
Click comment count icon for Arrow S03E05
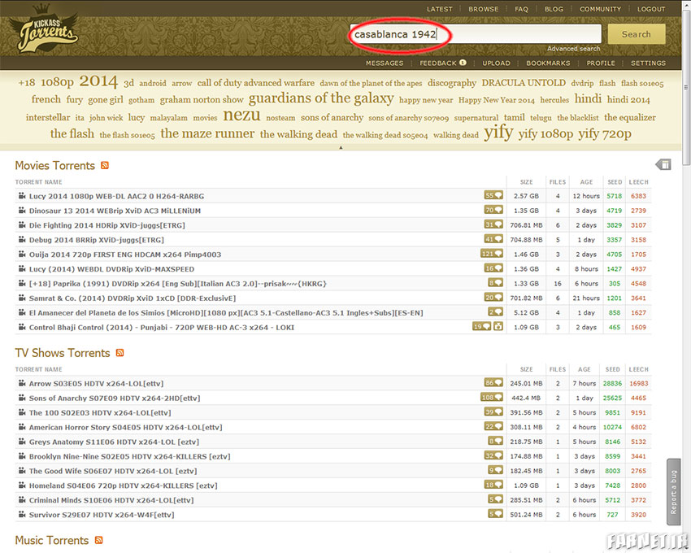tap(493, 383)
